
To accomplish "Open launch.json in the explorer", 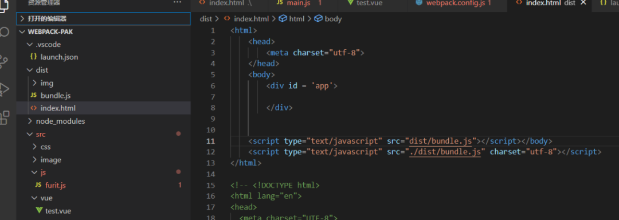I will tap(59, 57).
